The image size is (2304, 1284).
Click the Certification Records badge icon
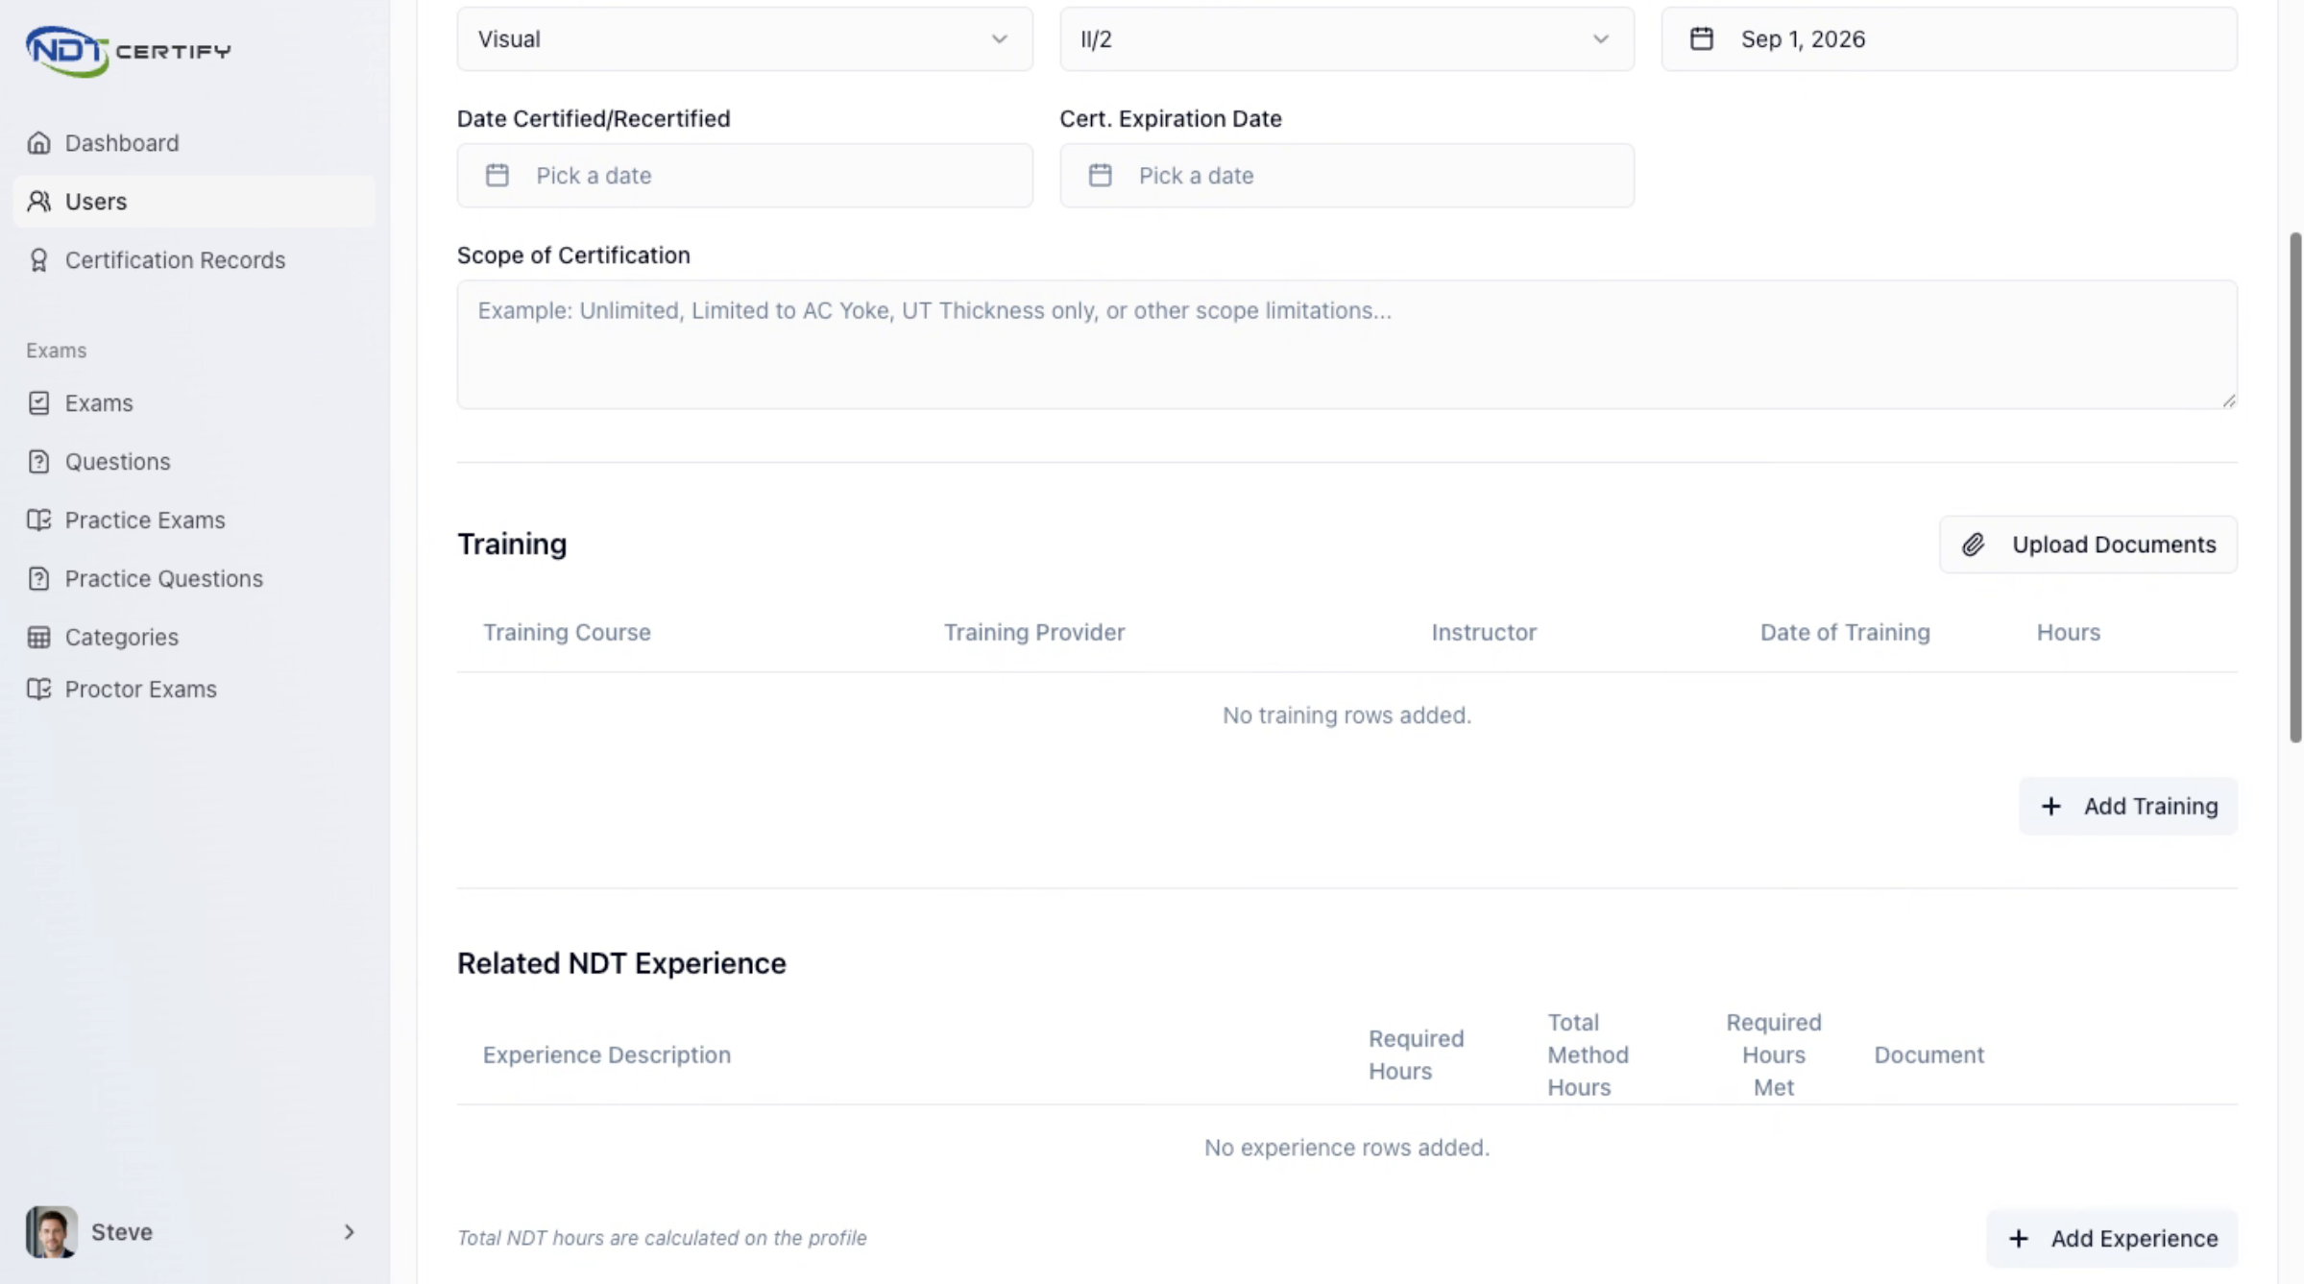(38, 260)
